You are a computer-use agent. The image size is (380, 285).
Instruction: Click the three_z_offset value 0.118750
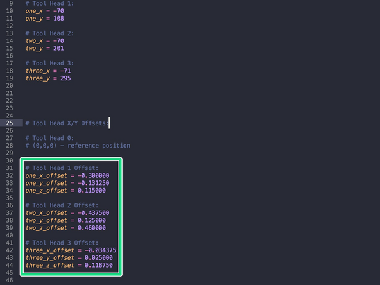(x=99, y=265)
